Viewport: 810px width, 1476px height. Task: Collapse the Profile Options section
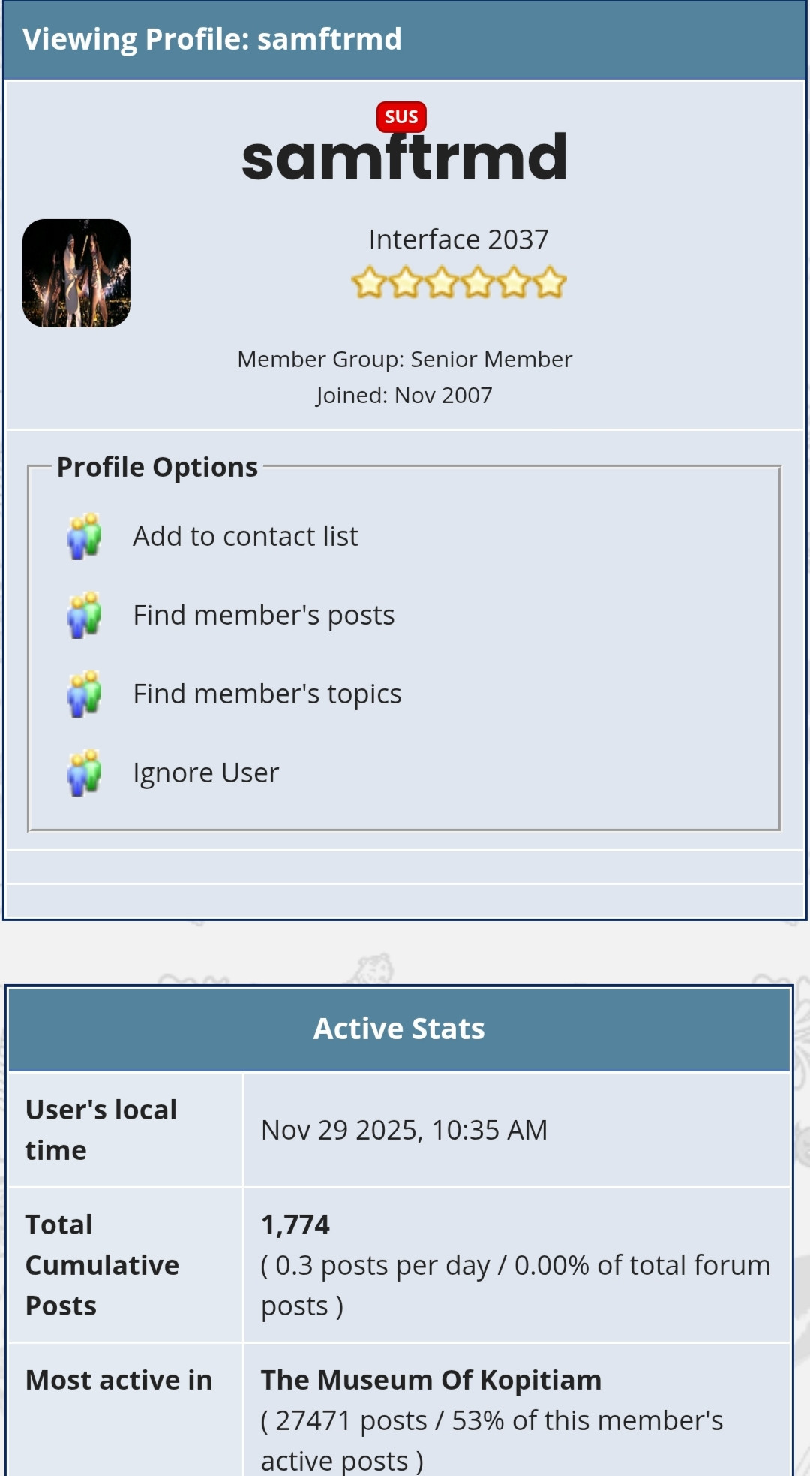point(157,466)
